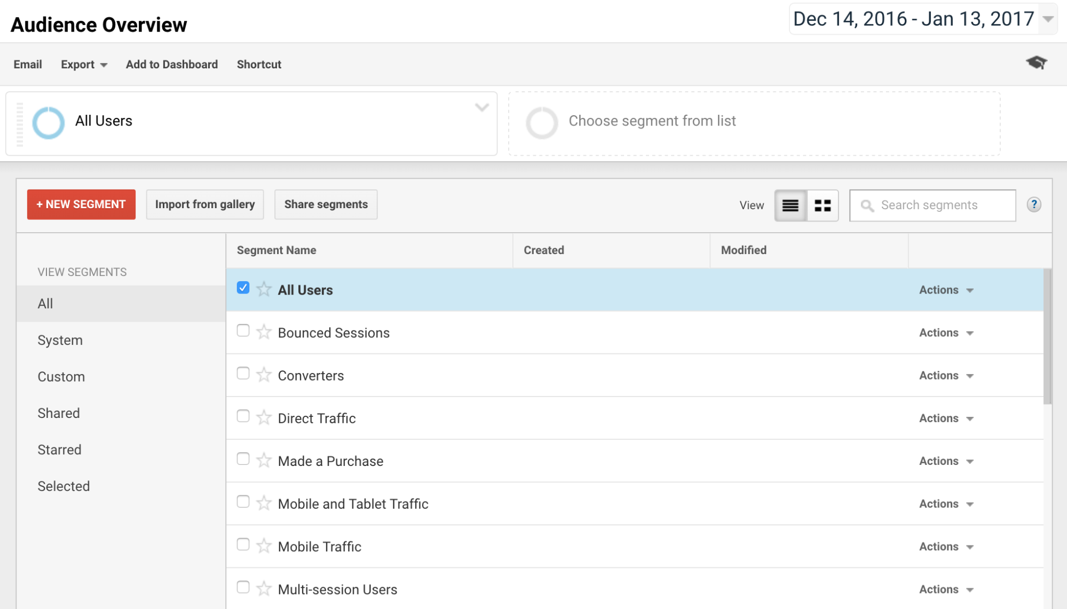
Task: Expand the Export dropdown menu
Action: (84, 65)
